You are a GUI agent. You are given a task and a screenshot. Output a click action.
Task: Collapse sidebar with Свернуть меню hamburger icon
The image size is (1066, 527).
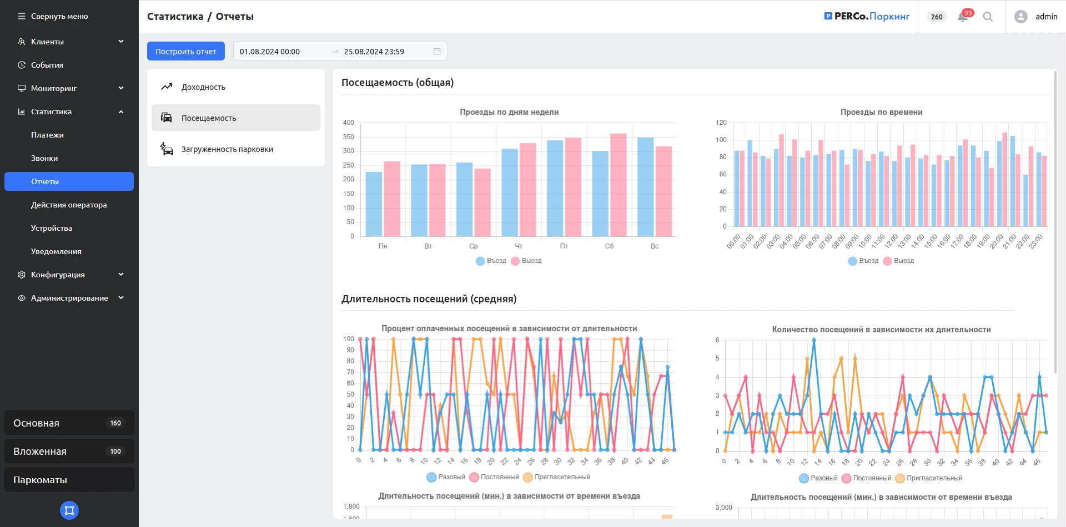22,17
